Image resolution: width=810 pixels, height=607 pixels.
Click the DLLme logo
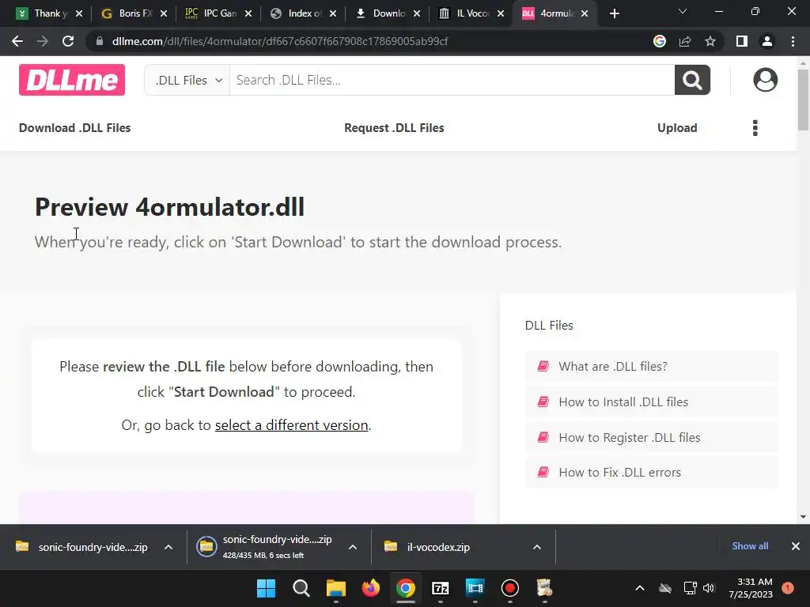pyautogui.click(x=72, y=80)
